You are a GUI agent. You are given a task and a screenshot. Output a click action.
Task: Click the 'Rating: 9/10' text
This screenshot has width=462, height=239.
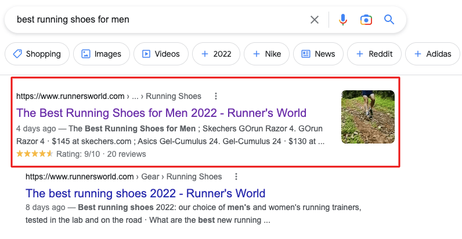(x=78, y=154)
